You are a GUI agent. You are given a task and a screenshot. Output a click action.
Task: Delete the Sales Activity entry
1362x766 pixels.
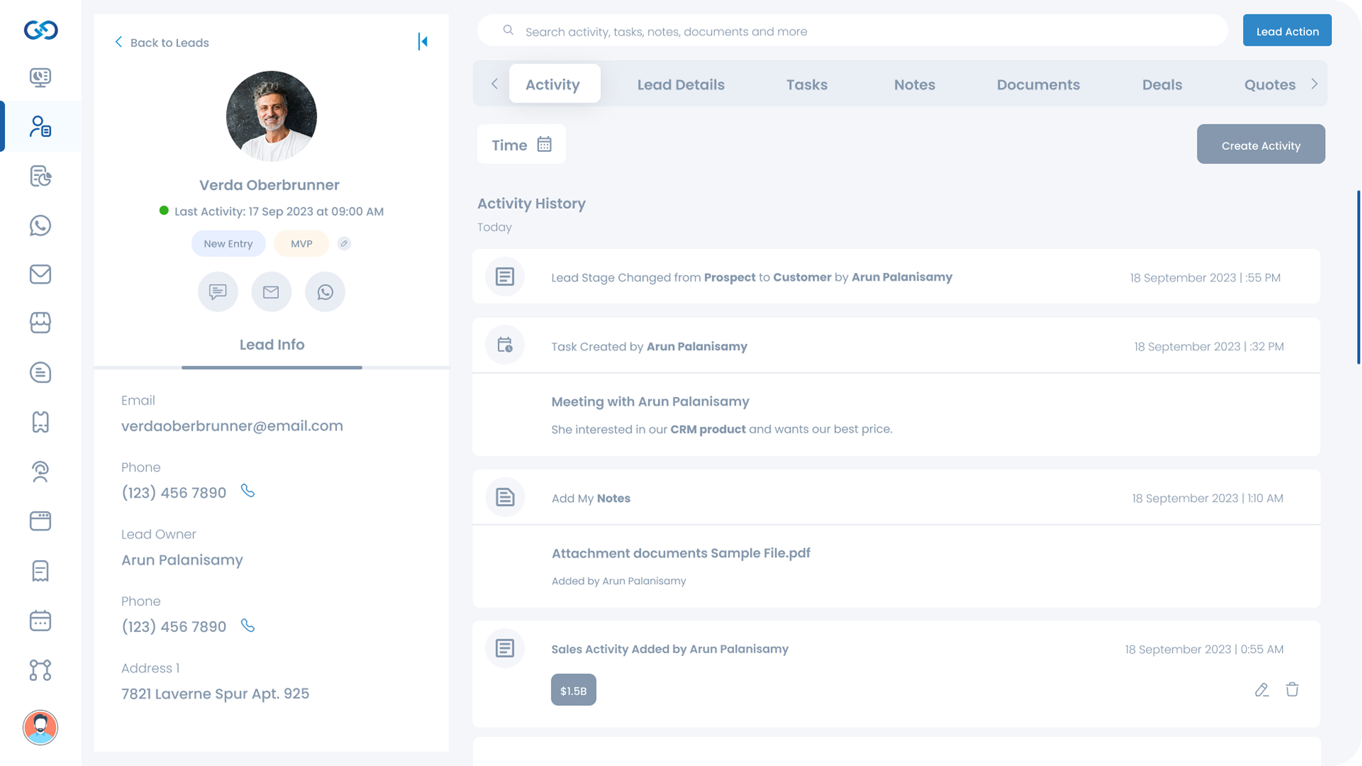[1292, 690]
